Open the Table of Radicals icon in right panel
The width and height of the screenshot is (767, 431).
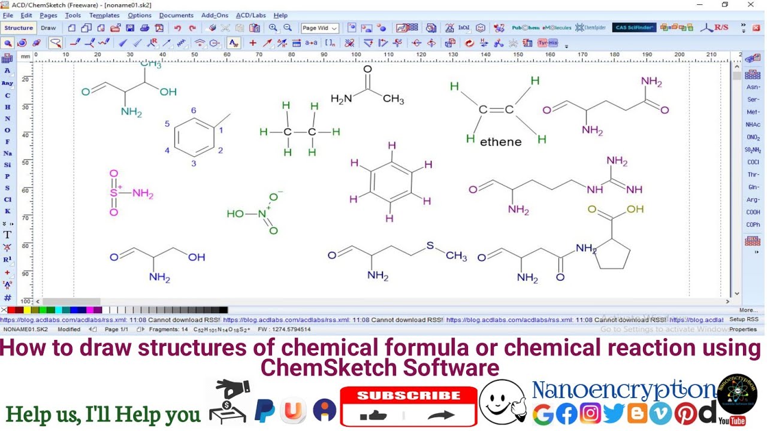click(752, 75)
